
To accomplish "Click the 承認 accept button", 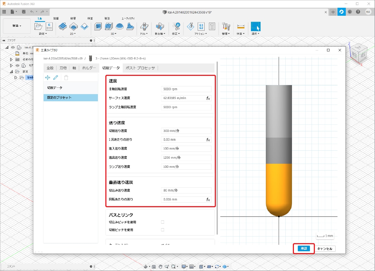I will (x=304, y=248).
